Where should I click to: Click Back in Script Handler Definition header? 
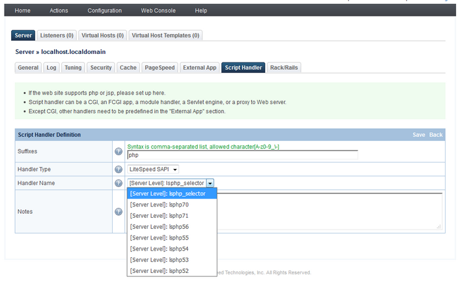click(x=436, y=135)
